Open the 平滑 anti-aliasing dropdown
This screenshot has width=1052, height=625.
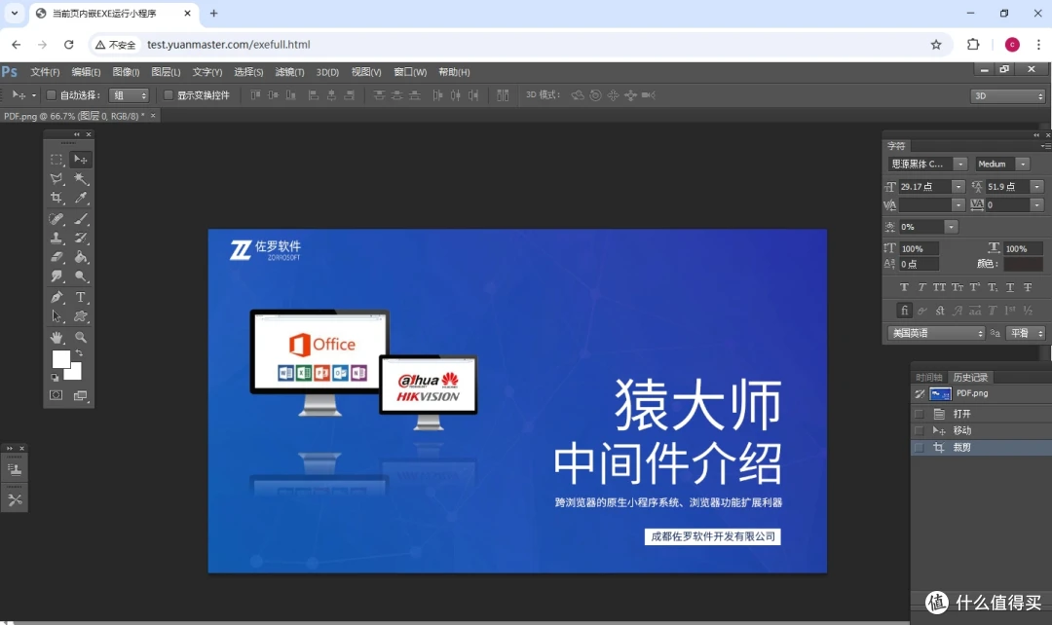(1026, 333)
